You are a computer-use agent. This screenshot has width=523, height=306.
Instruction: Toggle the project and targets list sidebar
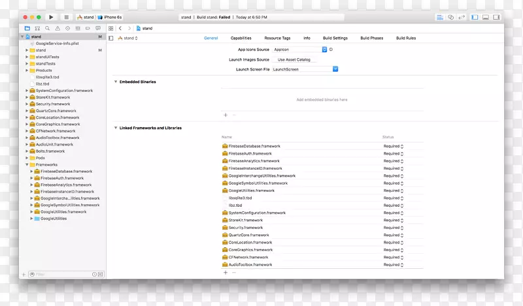111,38
